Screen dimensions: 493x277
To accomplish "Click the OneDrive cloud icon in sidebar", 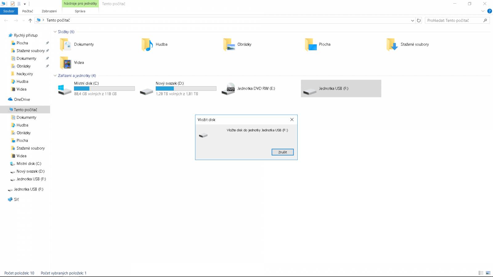I will click(10, 99).
